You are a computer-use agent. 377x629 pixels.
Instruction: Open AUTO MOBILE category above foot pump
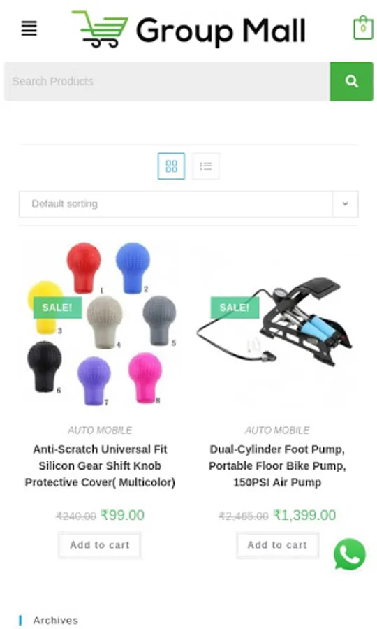277,431
